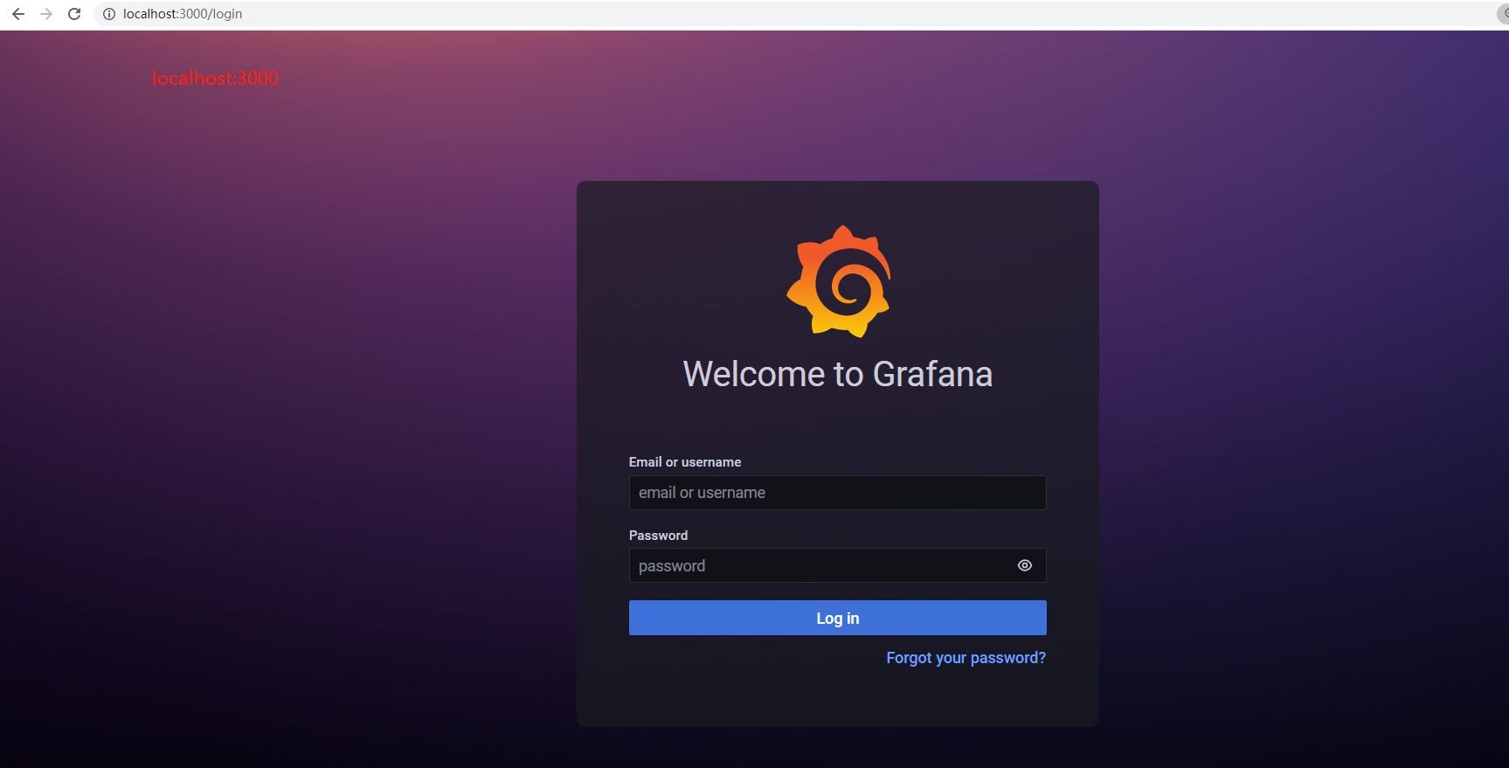The image size is (1509, 768).
Task: Click the browser forward arrow
Action: click(46, 14)
